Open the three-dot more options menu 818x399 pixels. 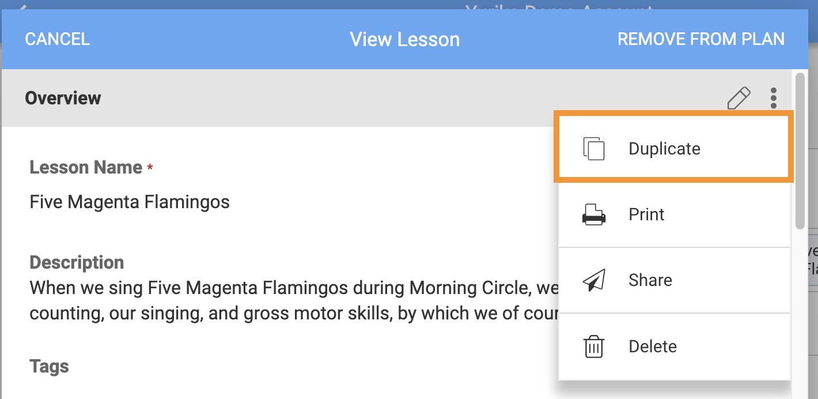tap(774, 98)
